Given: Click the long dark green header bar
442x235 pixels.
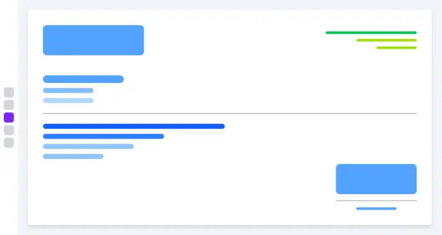Looking at the screenshot, I should (x=372, y=33).
